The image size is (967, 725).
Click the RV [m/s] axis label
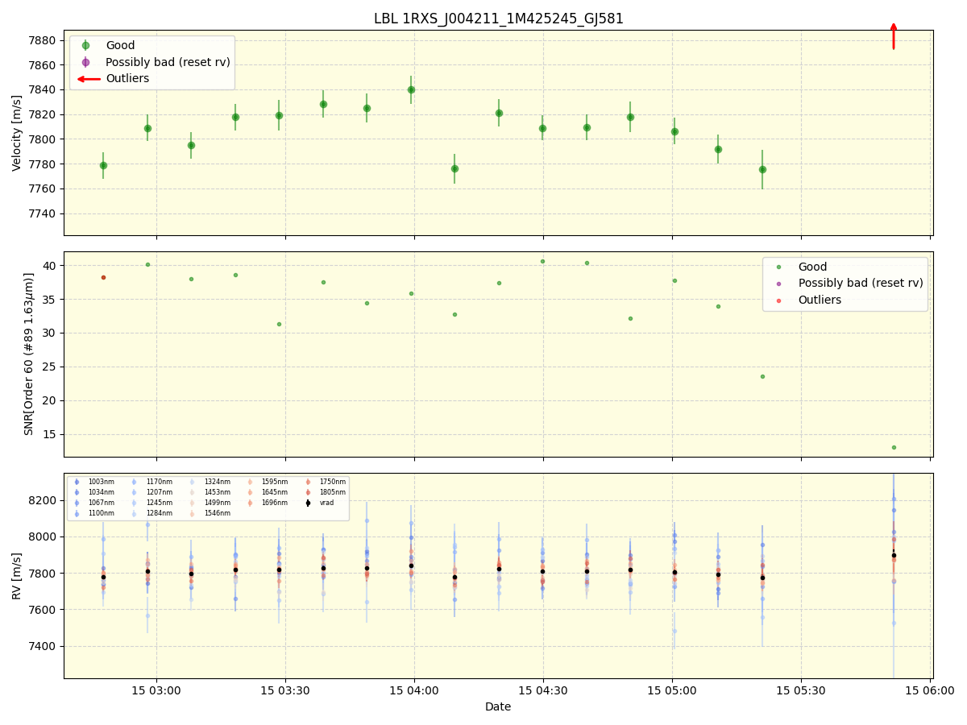tap(17, 576)
